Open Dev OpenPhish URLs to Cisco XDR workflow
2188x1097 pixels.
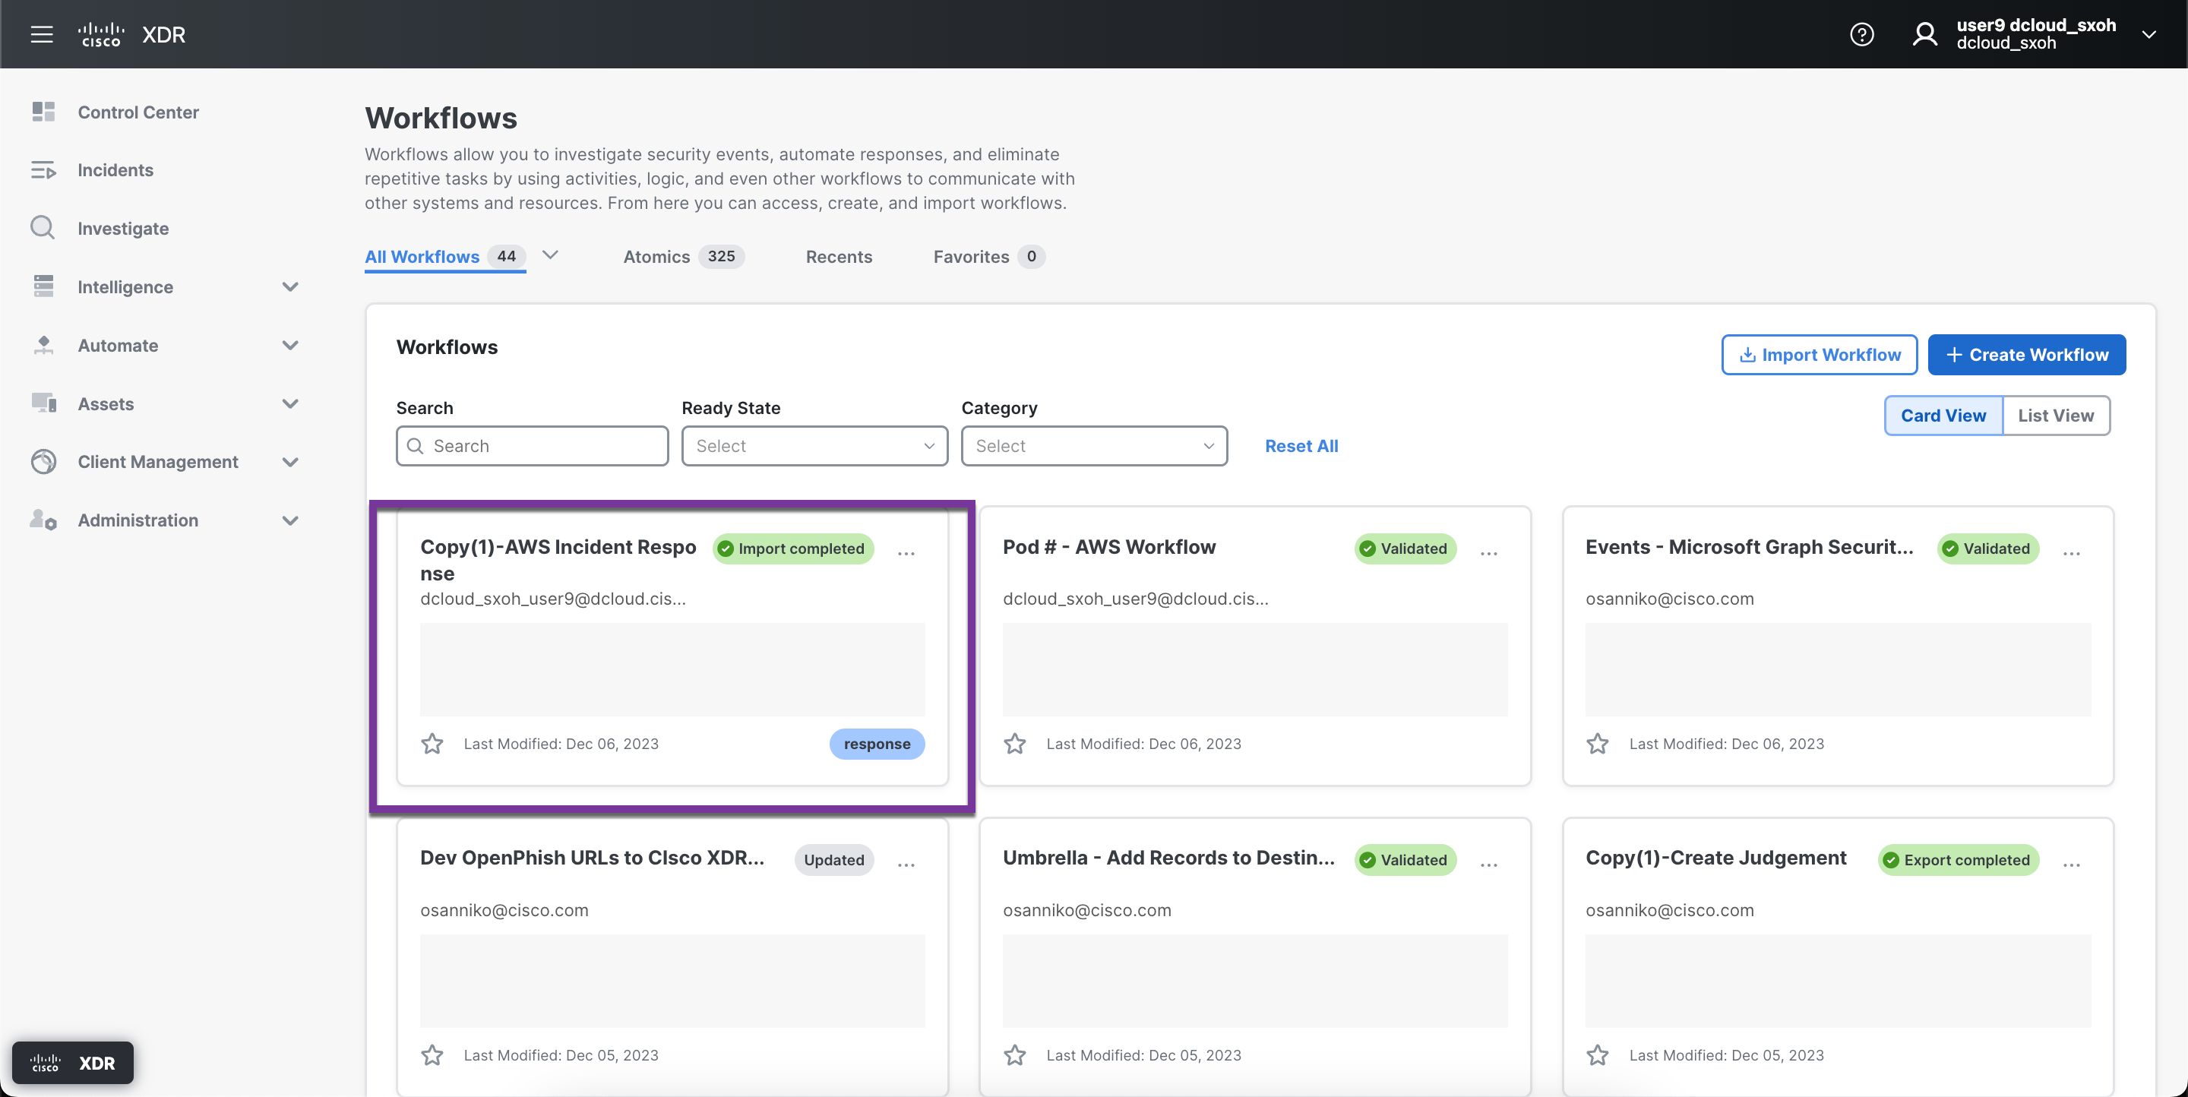pyautogui.click(x=592, y=858)
